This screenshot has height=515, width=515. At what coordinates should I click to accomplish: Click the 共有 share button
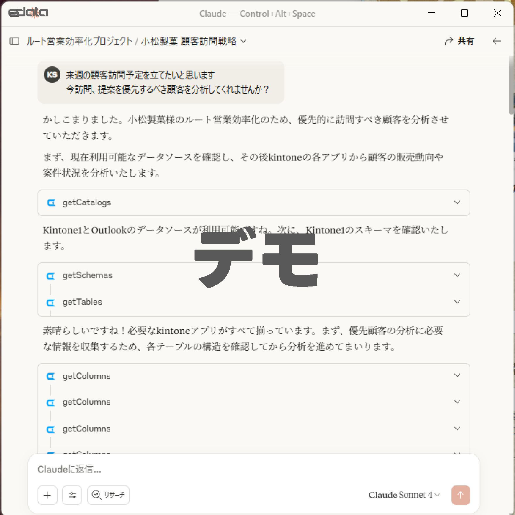coord(459,41)
